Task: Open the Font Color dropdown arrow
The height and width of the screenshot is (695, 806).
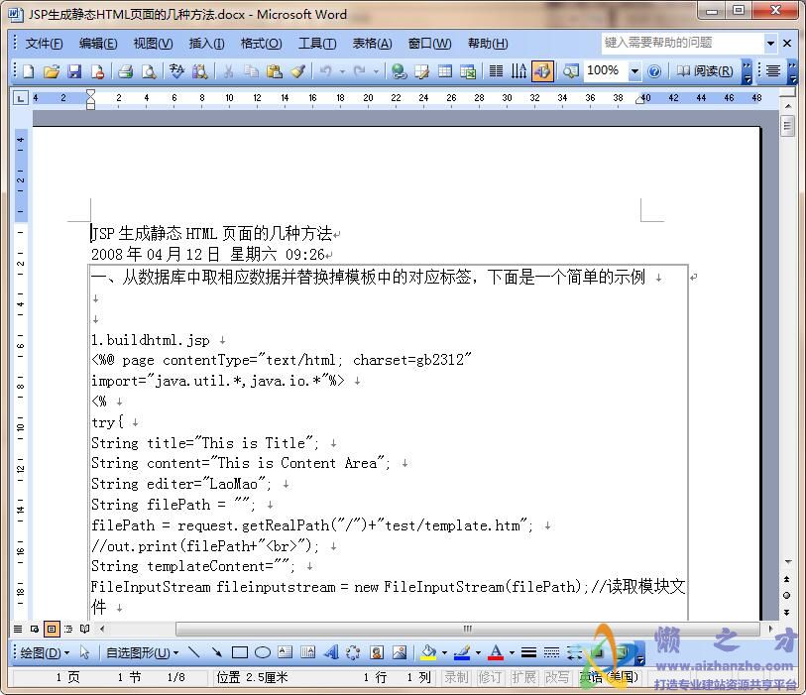Action: pyautogui.click(x=512, y=652)
